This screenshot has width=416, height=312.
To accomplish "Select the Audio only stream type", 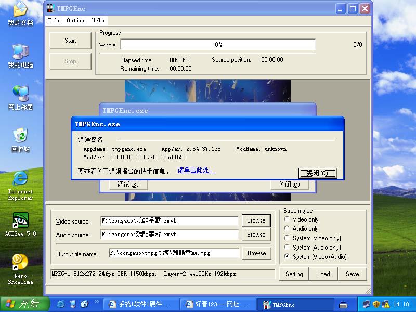I will (287, 229).
